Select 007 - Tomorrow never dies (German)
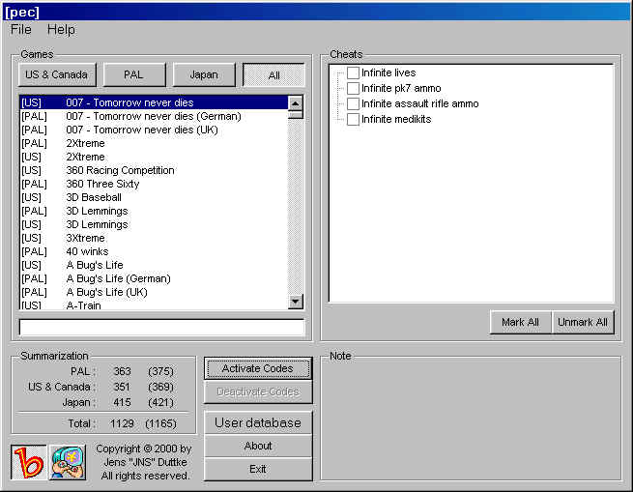This screenshot has height=492, width=633. (154, 116)
